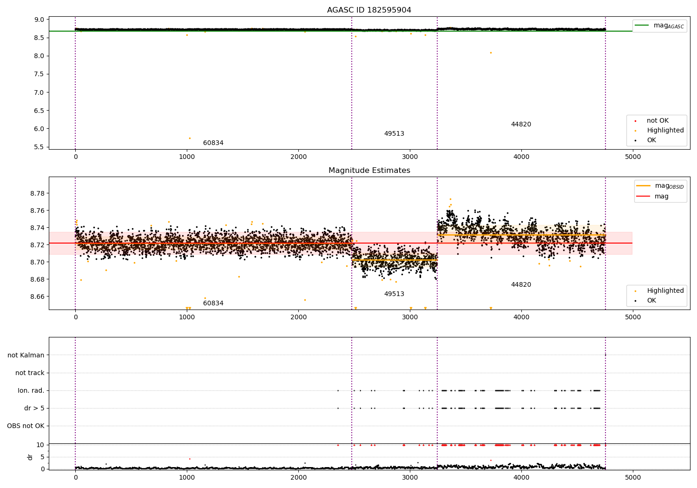Click the 'Ion. rad.' y-axis label

tap(31, 391)
